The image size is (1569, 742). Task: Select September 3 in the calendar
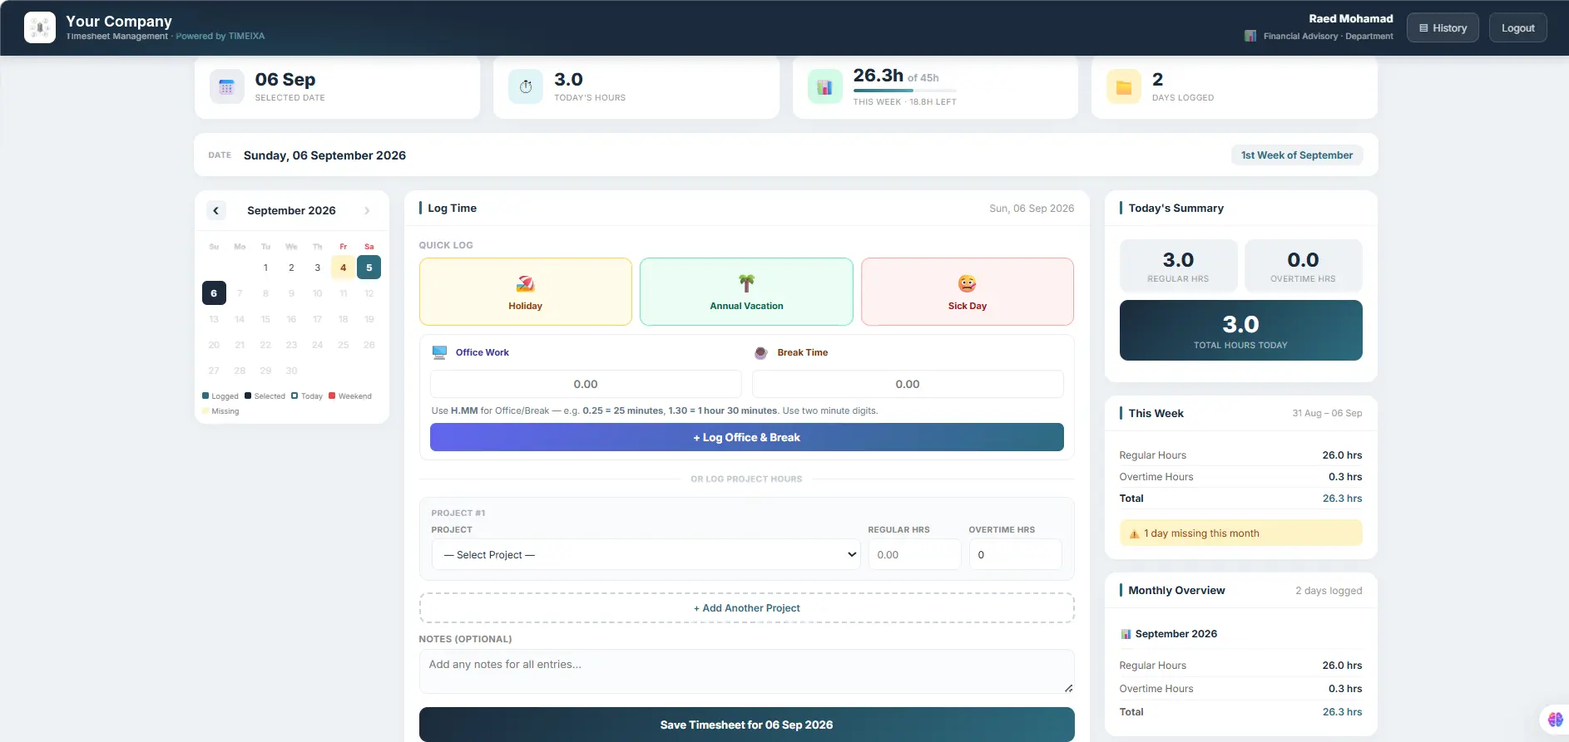[x=317, y=268]
